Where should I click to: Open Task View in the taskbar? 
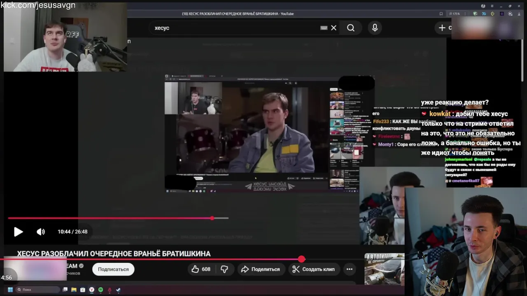coord(65,289)
